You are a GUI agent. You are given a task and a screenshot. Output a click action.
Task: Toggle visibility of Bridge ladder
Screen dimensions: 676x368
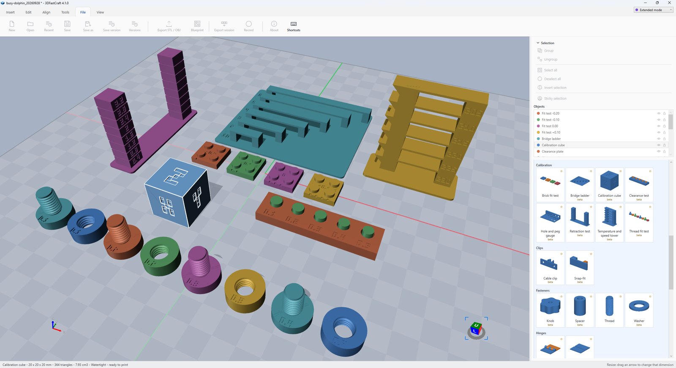click(658, 139)
